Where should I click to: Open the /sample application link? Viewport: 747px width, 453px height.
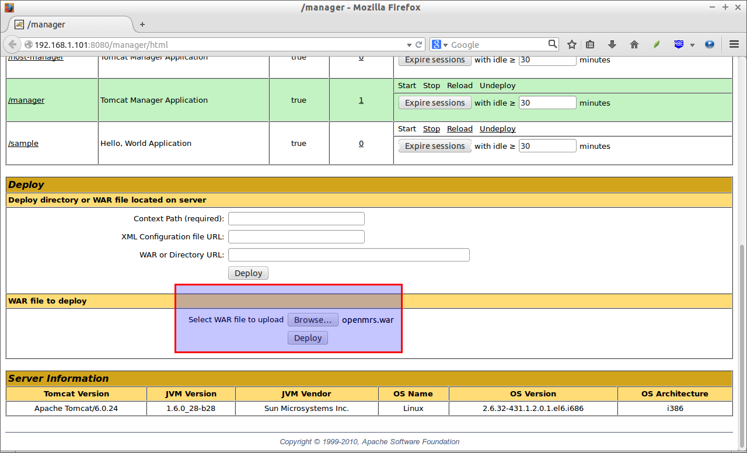[23, 144]
